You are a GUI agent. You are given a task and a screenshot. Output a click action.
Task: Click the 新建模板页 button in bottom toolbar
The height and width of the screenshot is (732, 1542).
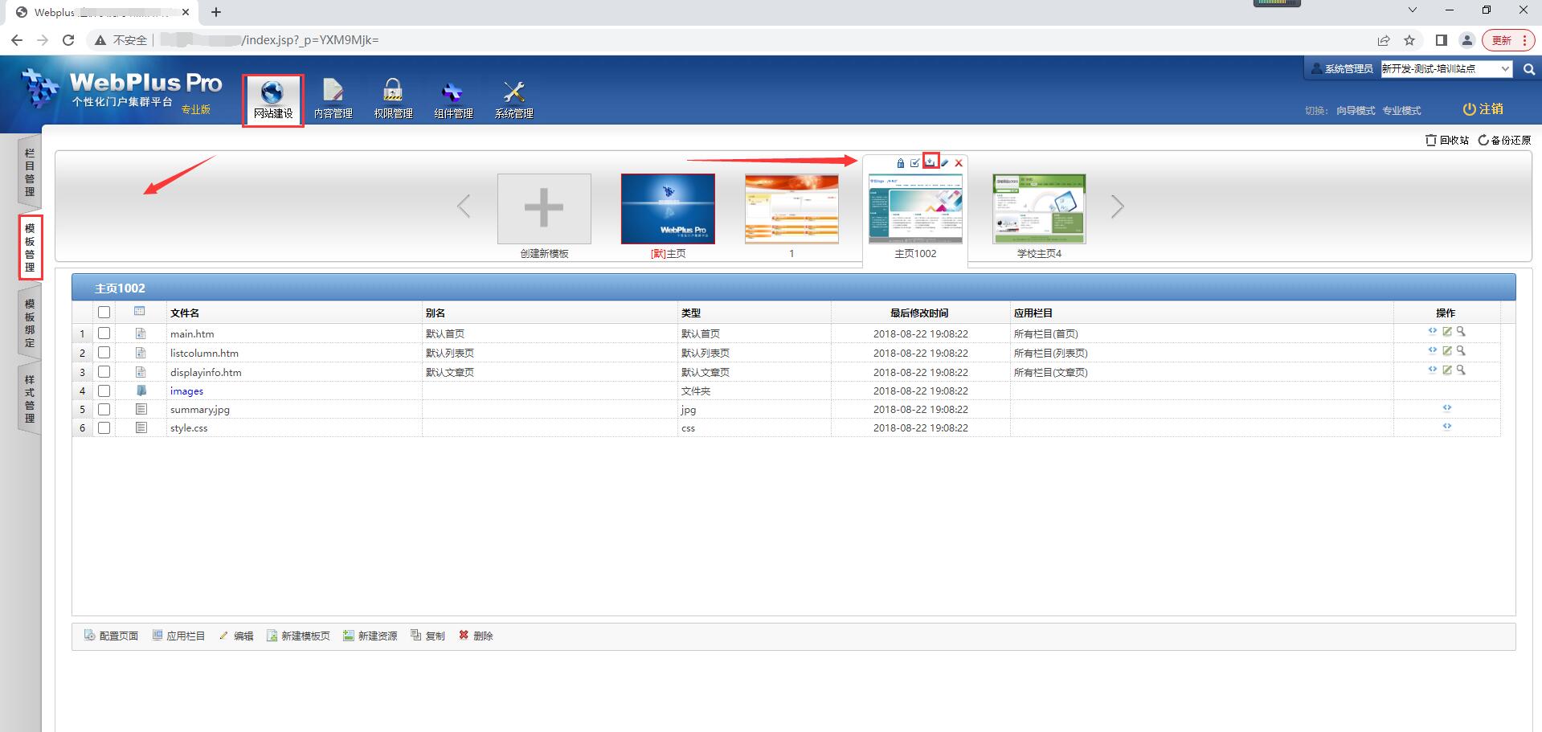point(298,636)
